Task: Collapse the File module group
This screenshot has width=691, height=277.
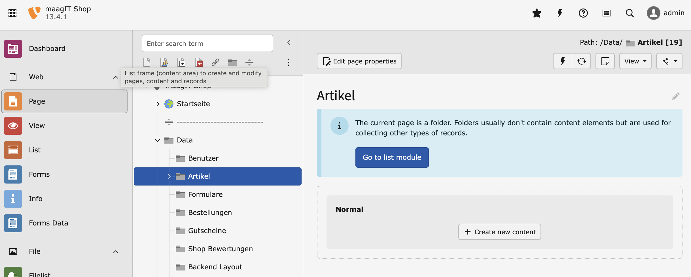Action: (x=116, y=252)
